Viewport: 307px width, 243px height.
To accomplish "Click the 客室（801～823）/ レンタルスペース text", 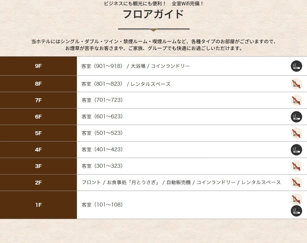I will coord(126,84).
